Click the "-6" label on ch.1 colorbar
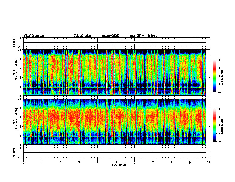The image size is (235, 182). 219,60
